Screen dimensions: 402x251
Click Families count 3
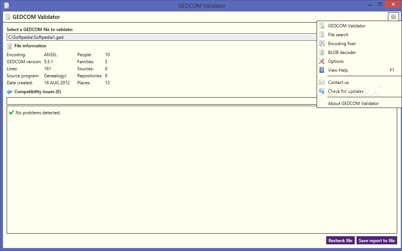[106, 62]
